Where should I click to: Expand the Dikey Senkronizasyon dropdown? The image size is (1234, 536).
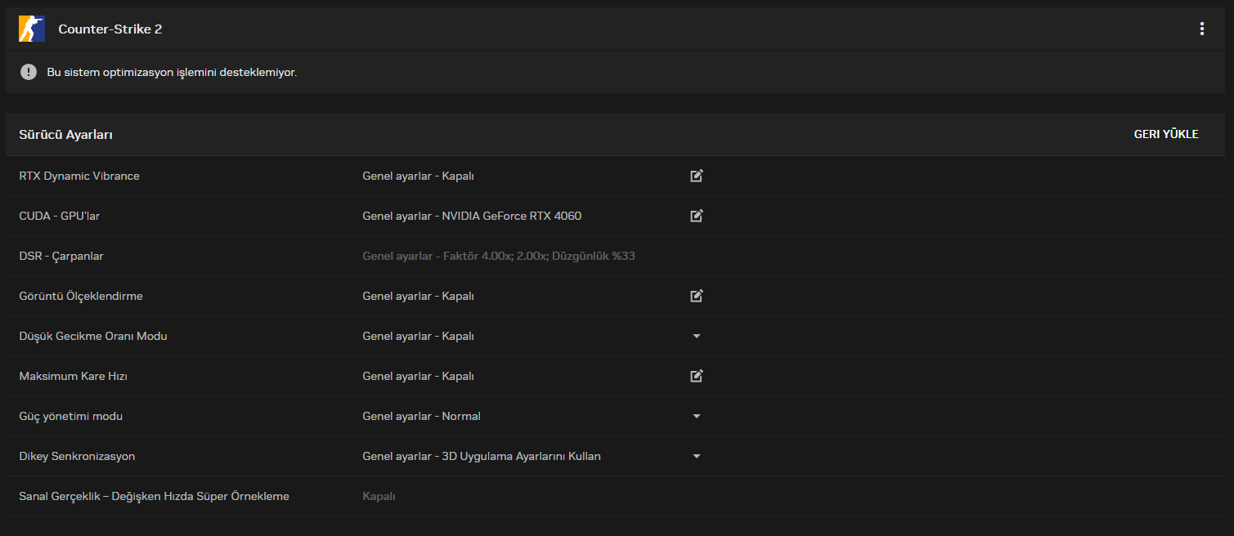(697, 456)
